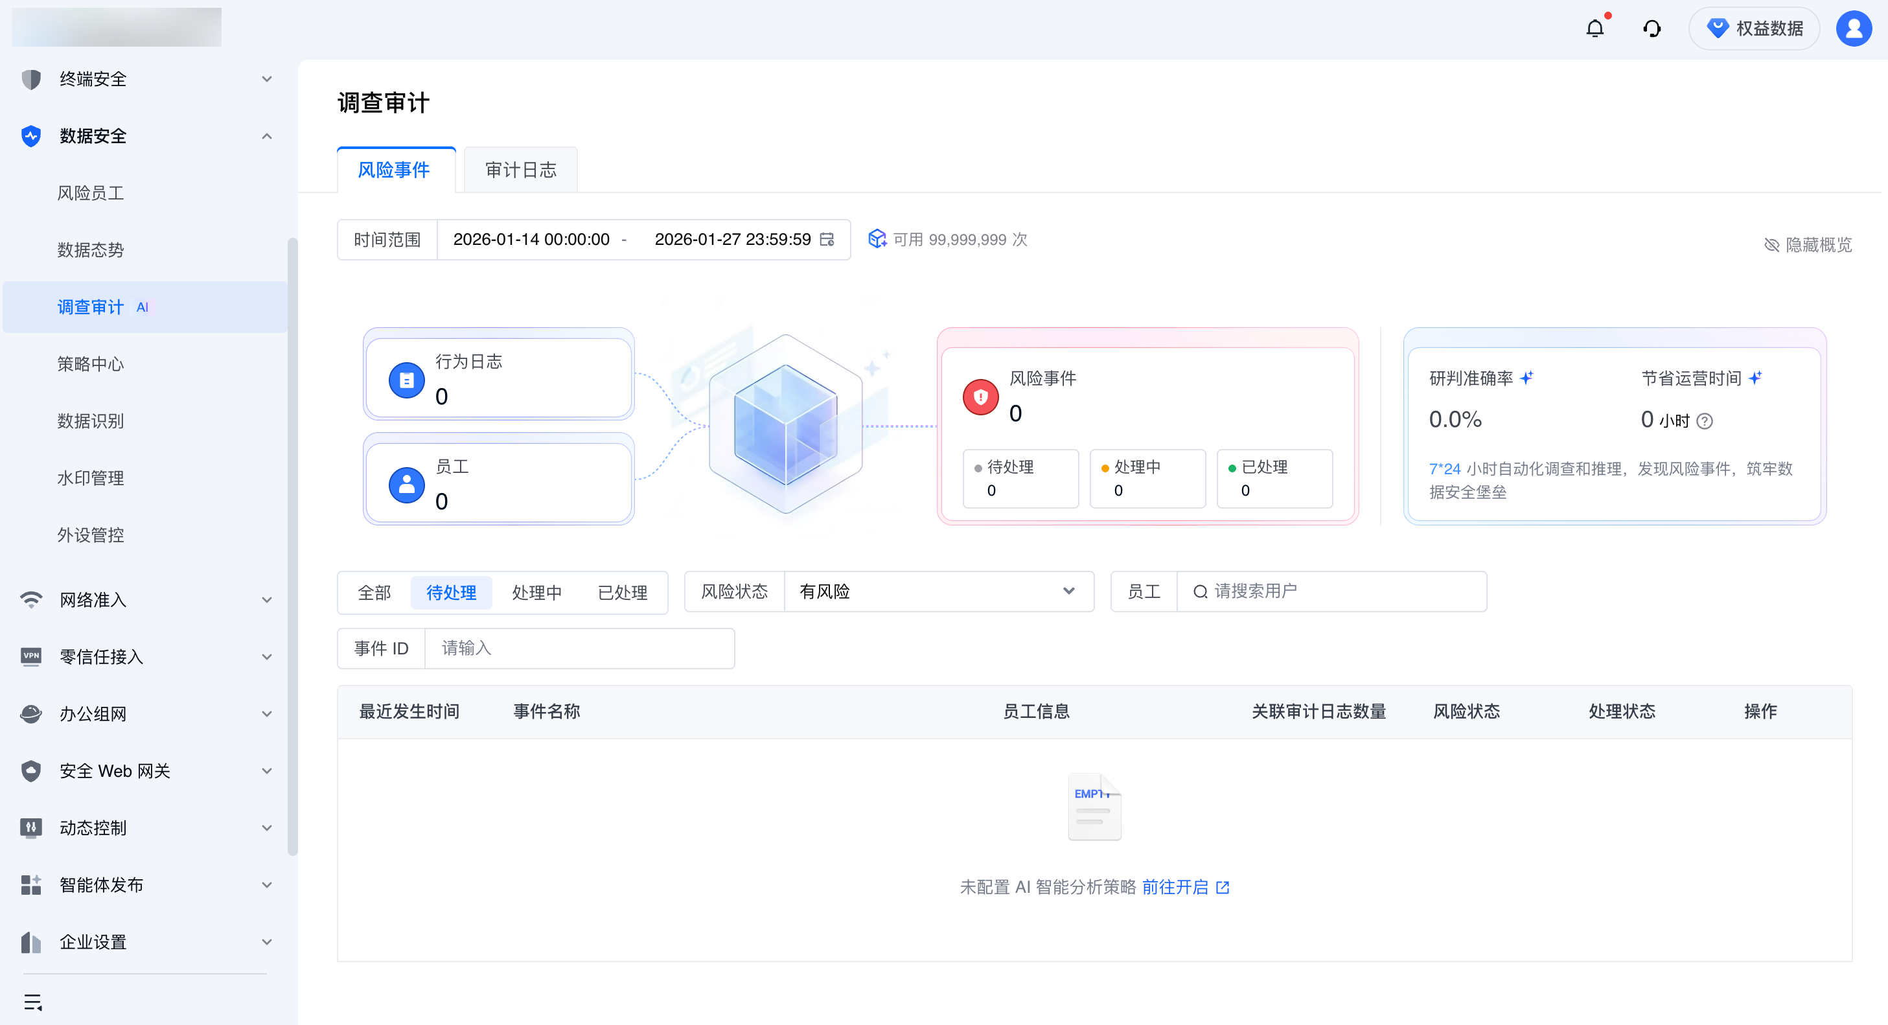The width and height of the screenshot is (1888, 1025).
Task: Click the 处理中 count card
Action: click(1147, 478)
